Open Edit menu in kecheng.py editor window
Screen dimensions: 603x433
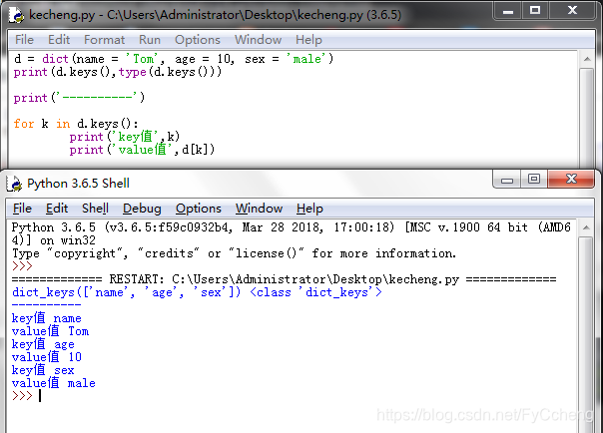click(59, 40)
